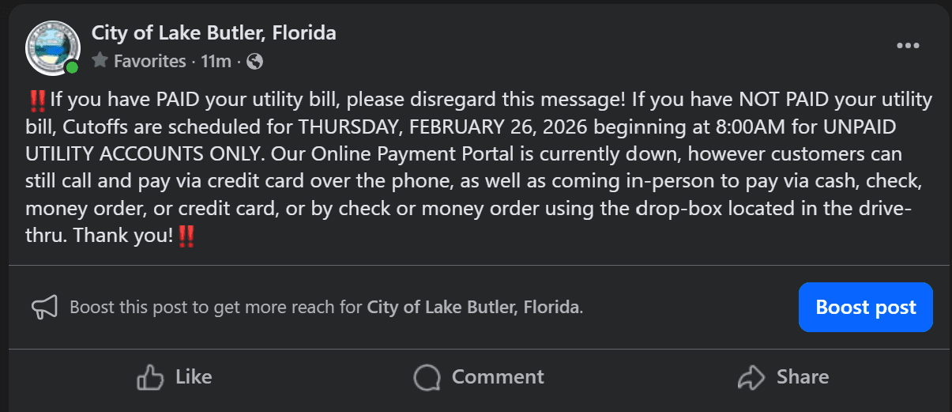Click the Like label text
The width and height of the screenshot is (952, 412).
click(x=194, y=377)
